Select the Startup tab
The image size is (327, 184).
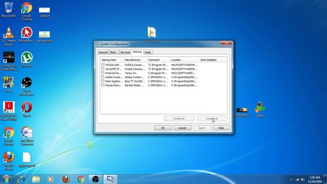click(137, 52)
